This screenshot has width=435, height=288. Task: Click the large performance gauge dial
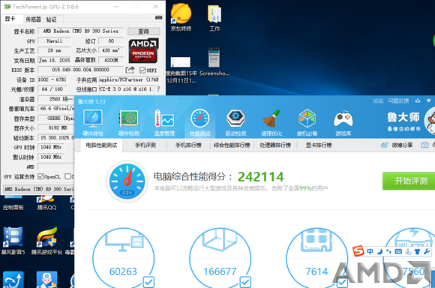(x=127, y=181)
